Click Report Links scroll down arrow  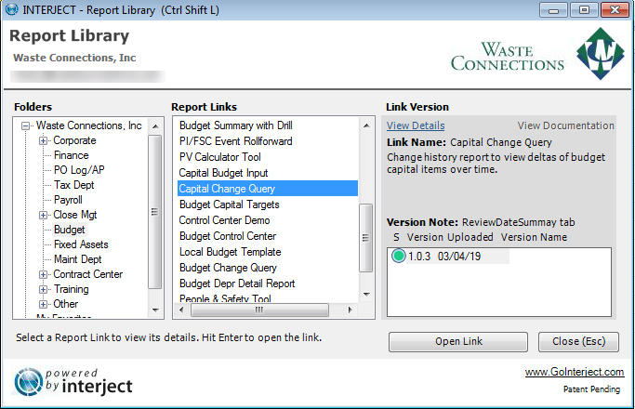pyautogui.click(x=366, y=295)
